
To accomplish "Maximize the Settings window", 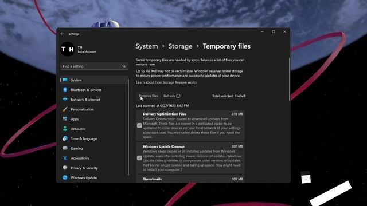I will coord(274,32).
